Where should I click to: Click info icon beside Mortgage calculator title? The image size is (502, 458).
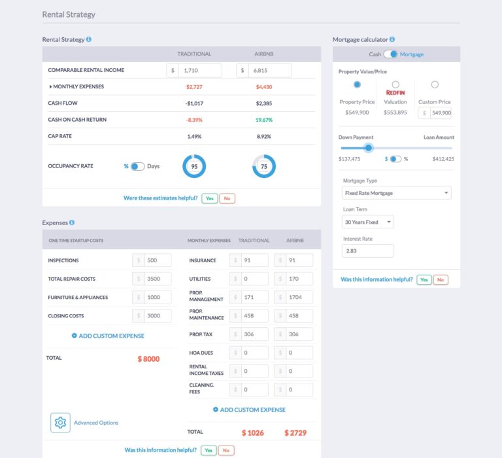(x=392, y=39)
